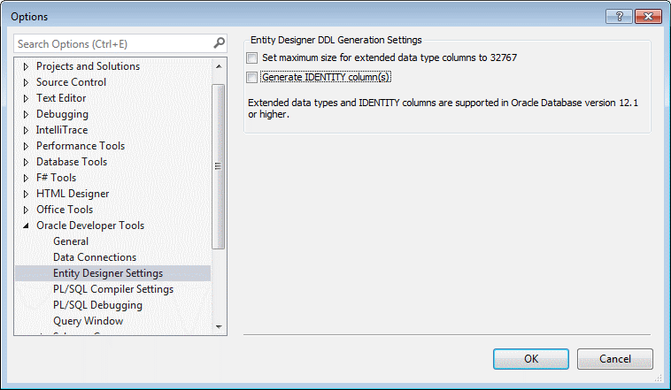Collapse the Oracle Developer Tools node
This screenshot has height=390, width=671.
pyautogui.click(x=26, y=226)
